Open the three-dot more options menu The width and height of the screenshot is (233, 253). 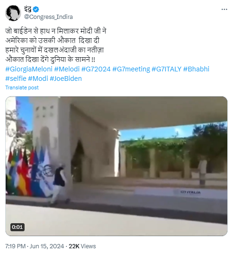point(224,9)
